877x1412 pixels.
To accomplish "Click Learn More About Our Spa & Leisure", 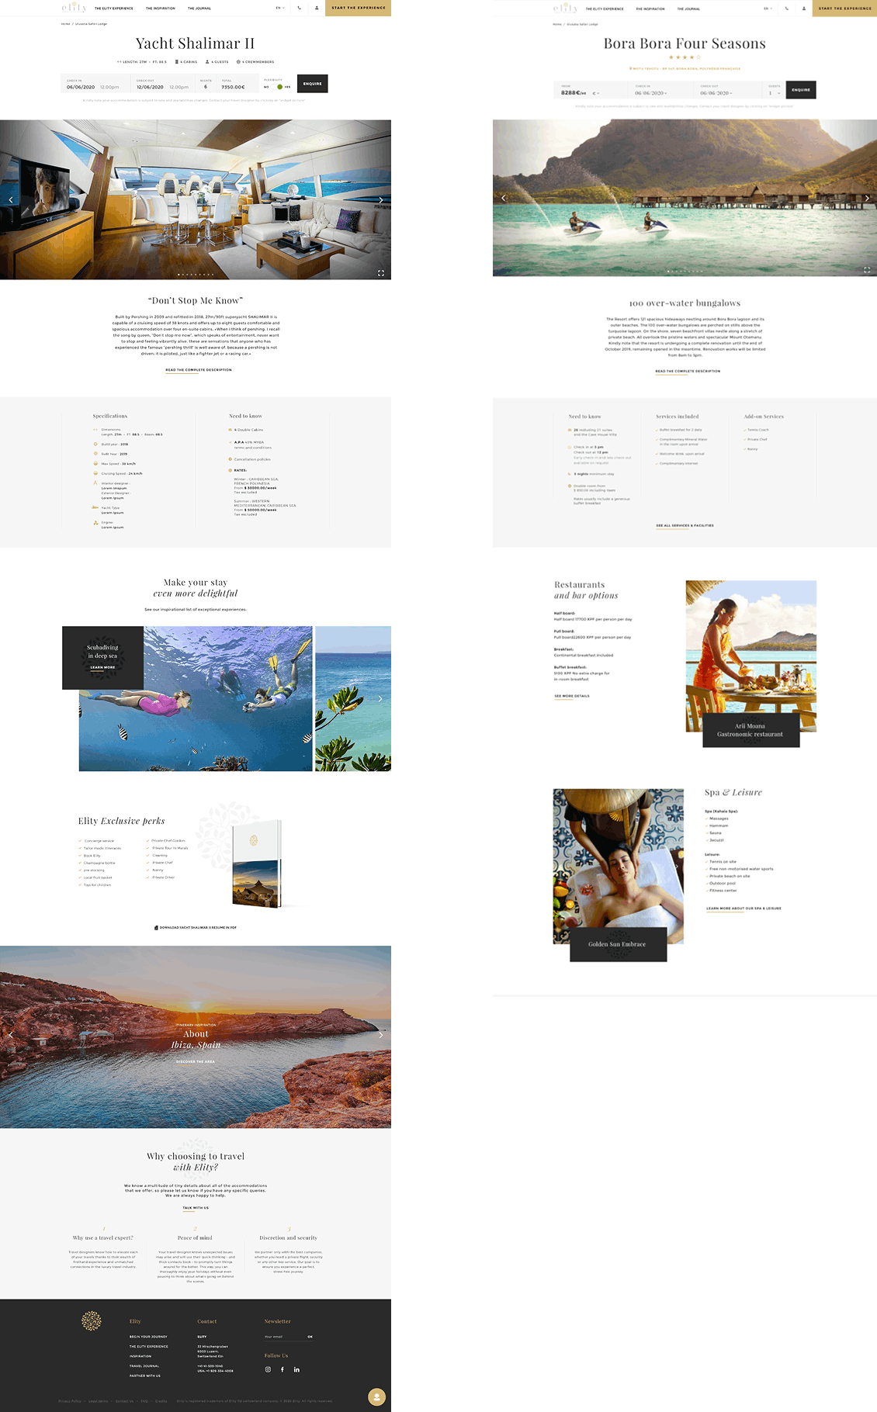I will click(744, 908).
